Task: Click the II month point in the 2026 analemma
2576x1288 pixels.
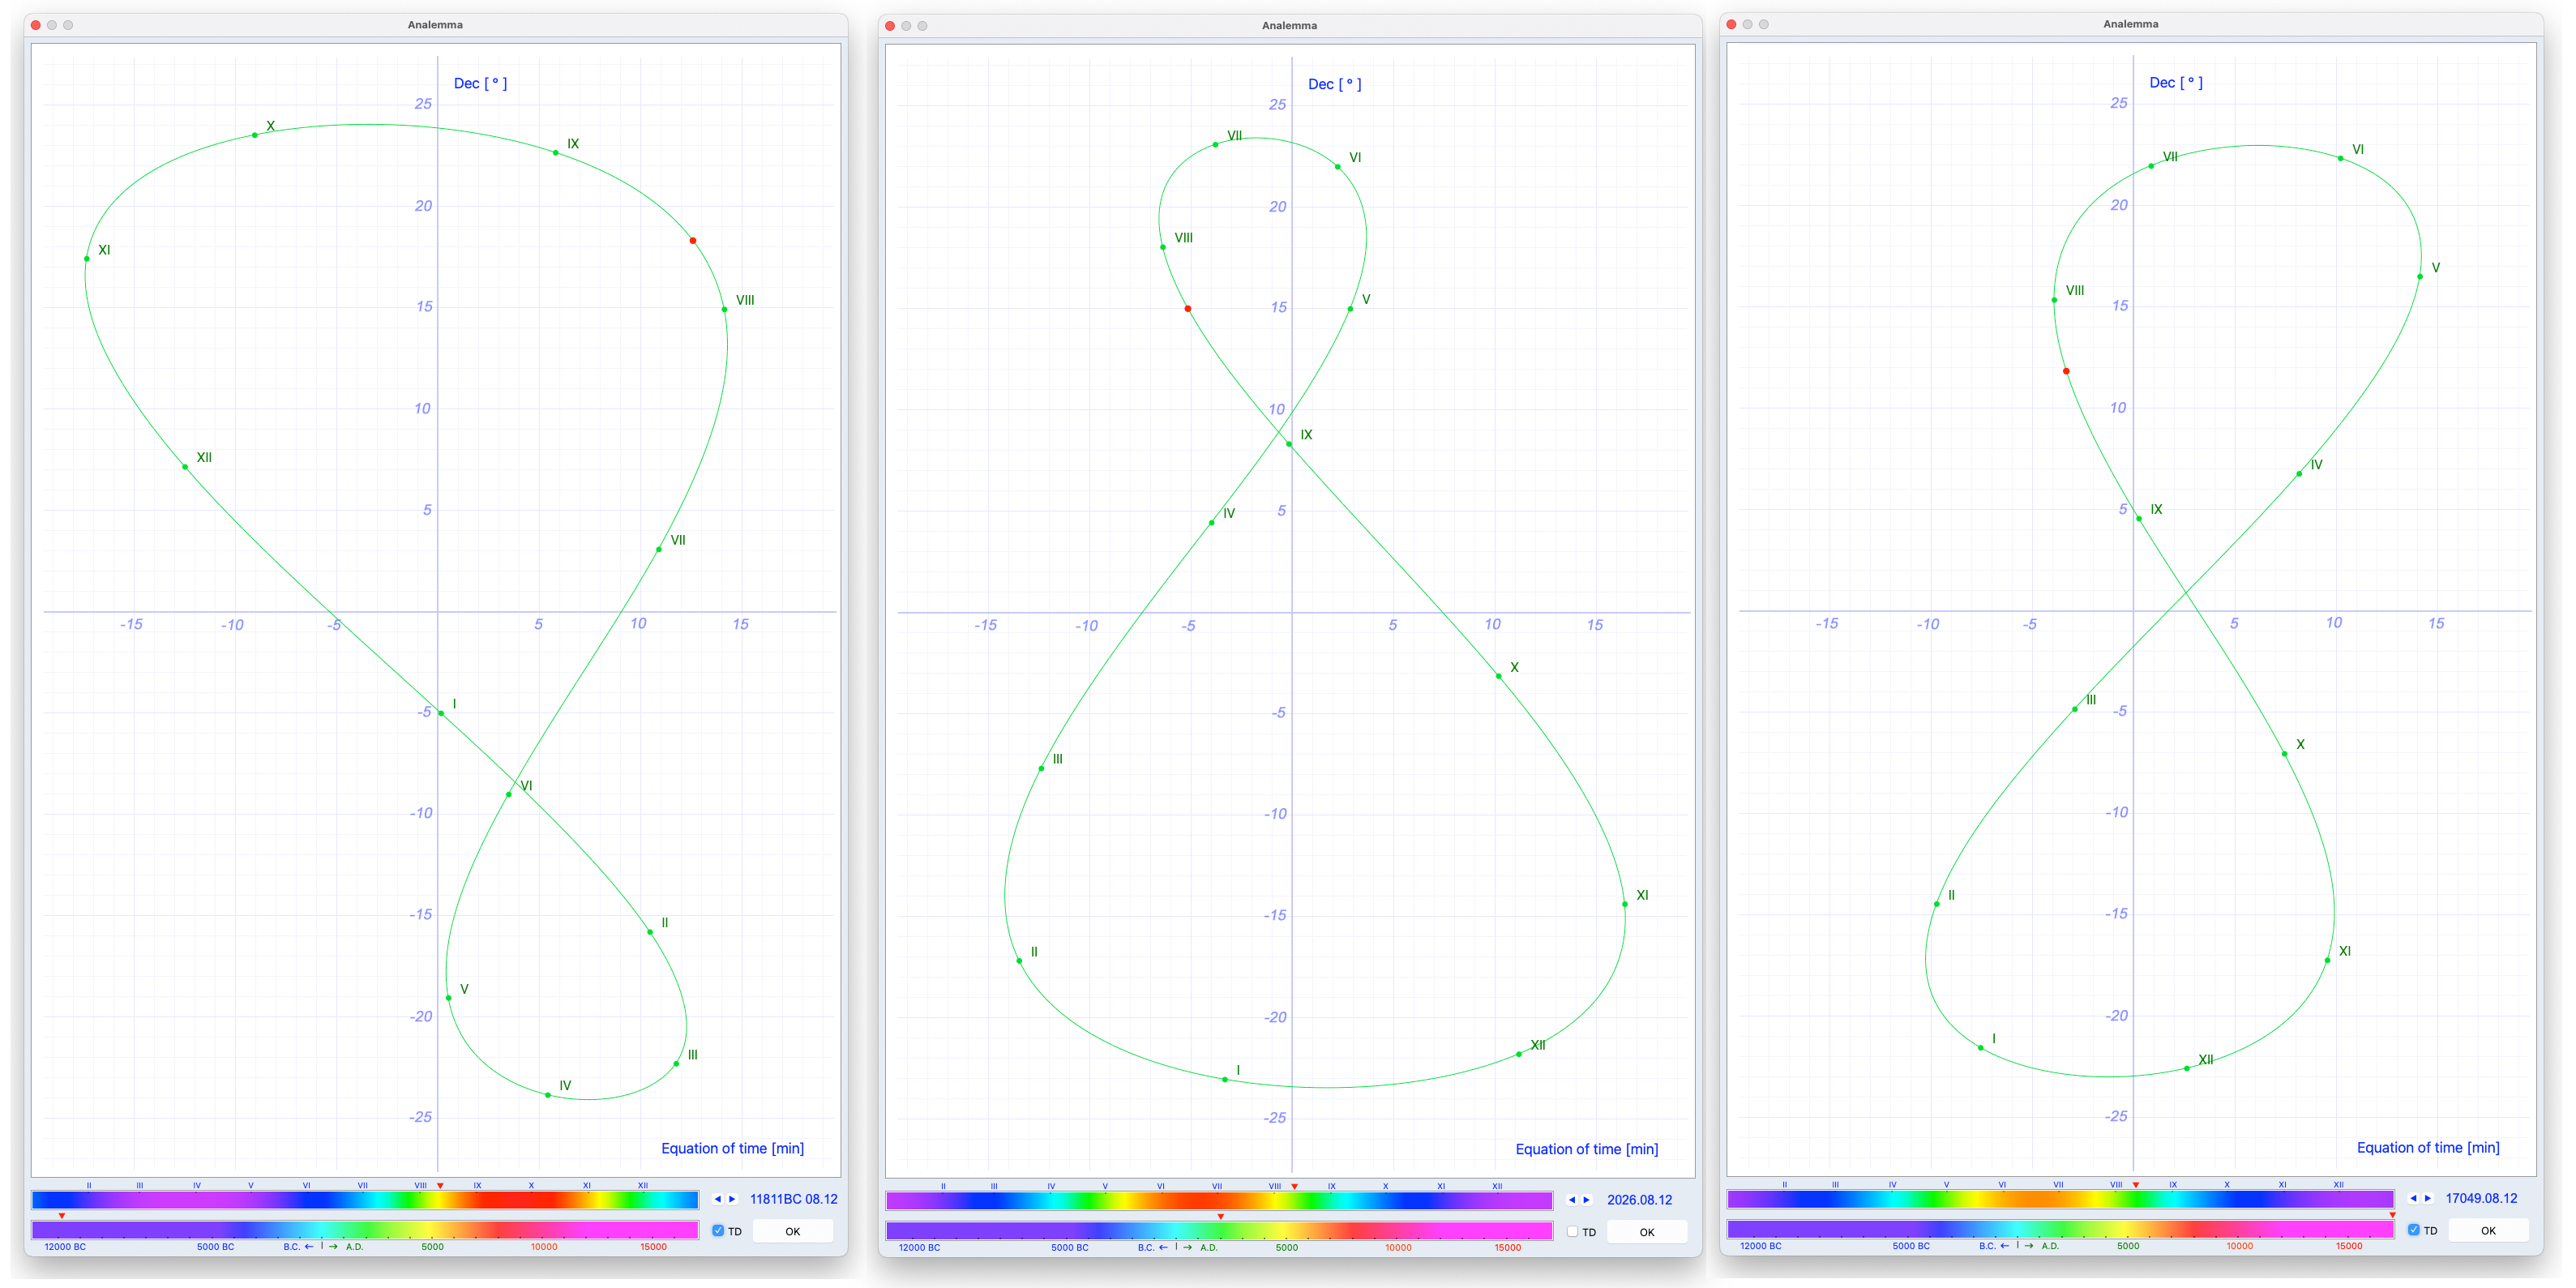Action: (x=1019, y=961)
